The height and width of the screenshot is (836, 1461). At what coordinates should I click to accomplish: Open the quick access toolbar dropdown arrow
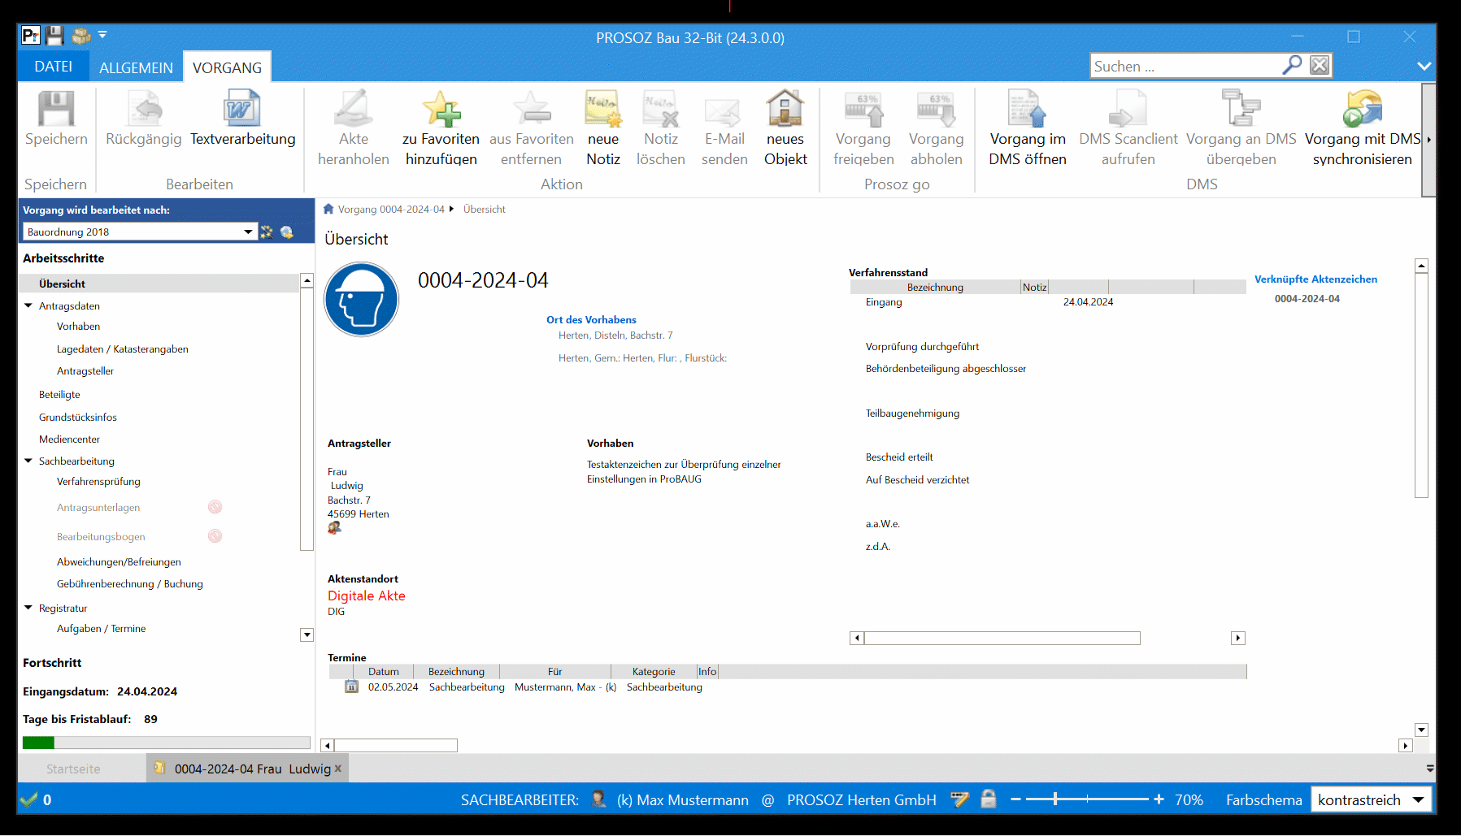pyautogui.click(x=102, y=35)
